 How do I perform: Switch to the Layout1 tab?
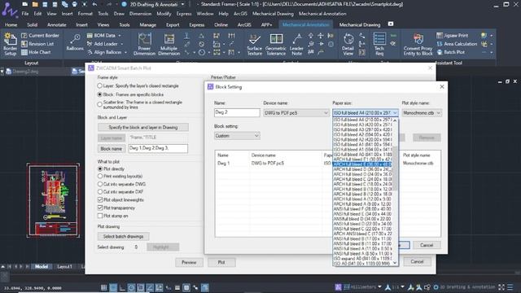(64, 266)
